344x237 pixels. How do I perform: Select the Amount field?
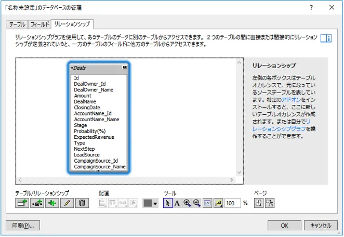pyautogui.click(x=83, y=96)
